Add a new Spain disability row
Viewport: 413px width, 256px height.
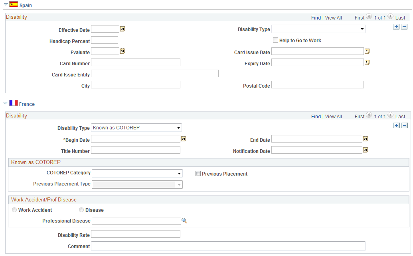(x=396, y=27)
